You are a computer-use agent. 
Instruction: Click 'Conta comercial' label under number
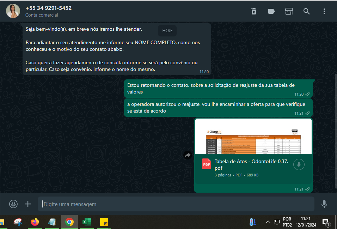tap(42, 15)
